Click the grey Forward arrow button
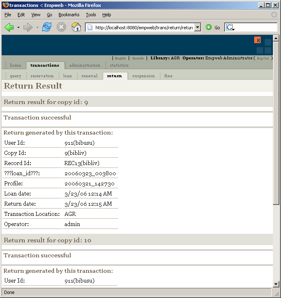This screenshot has width=281, height=298. tap(28, 27)
